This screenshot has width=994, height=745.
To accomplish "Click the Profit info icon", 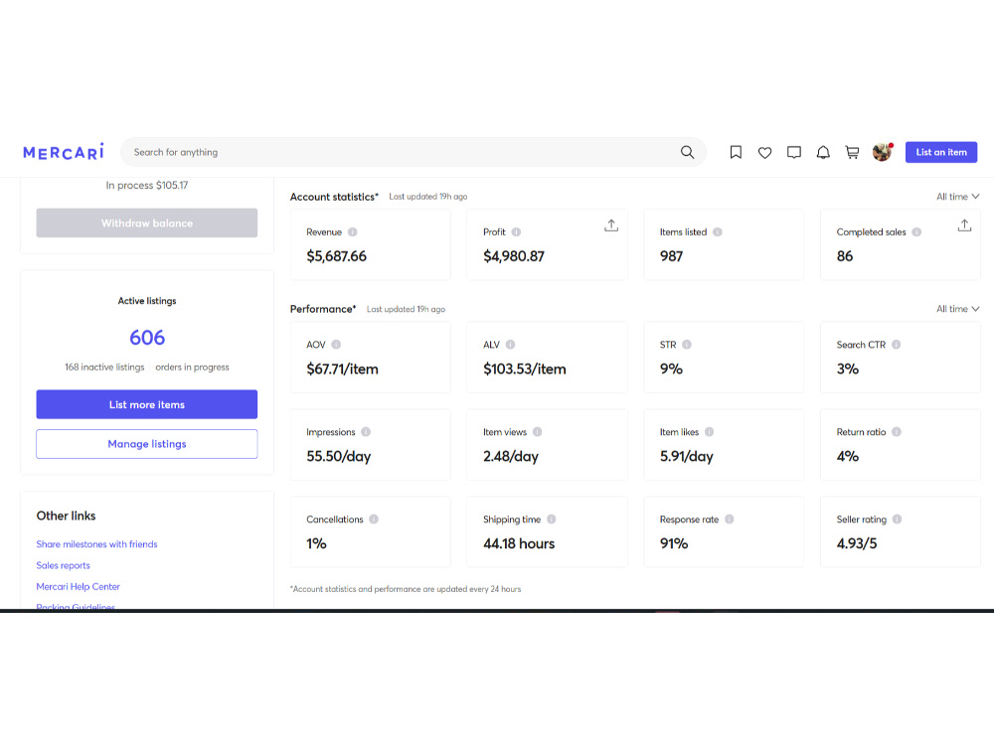I will 516,231.
